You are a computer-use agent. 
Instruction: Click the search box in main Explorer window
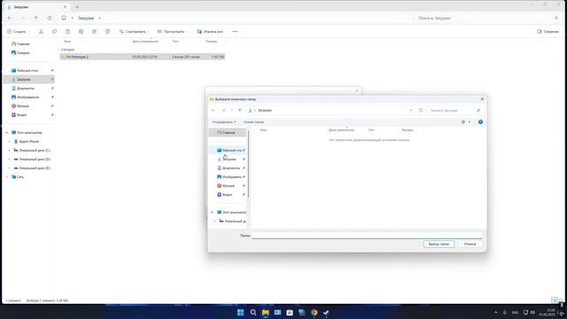point(486,18)
